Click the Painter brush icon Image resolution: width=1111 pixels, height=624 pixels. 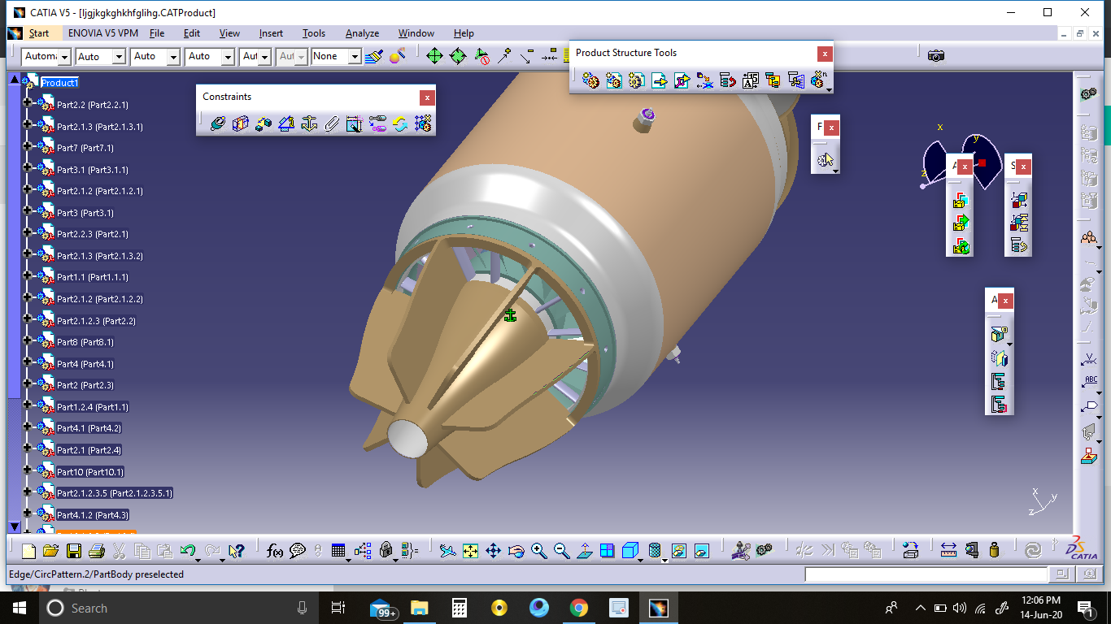374,56
